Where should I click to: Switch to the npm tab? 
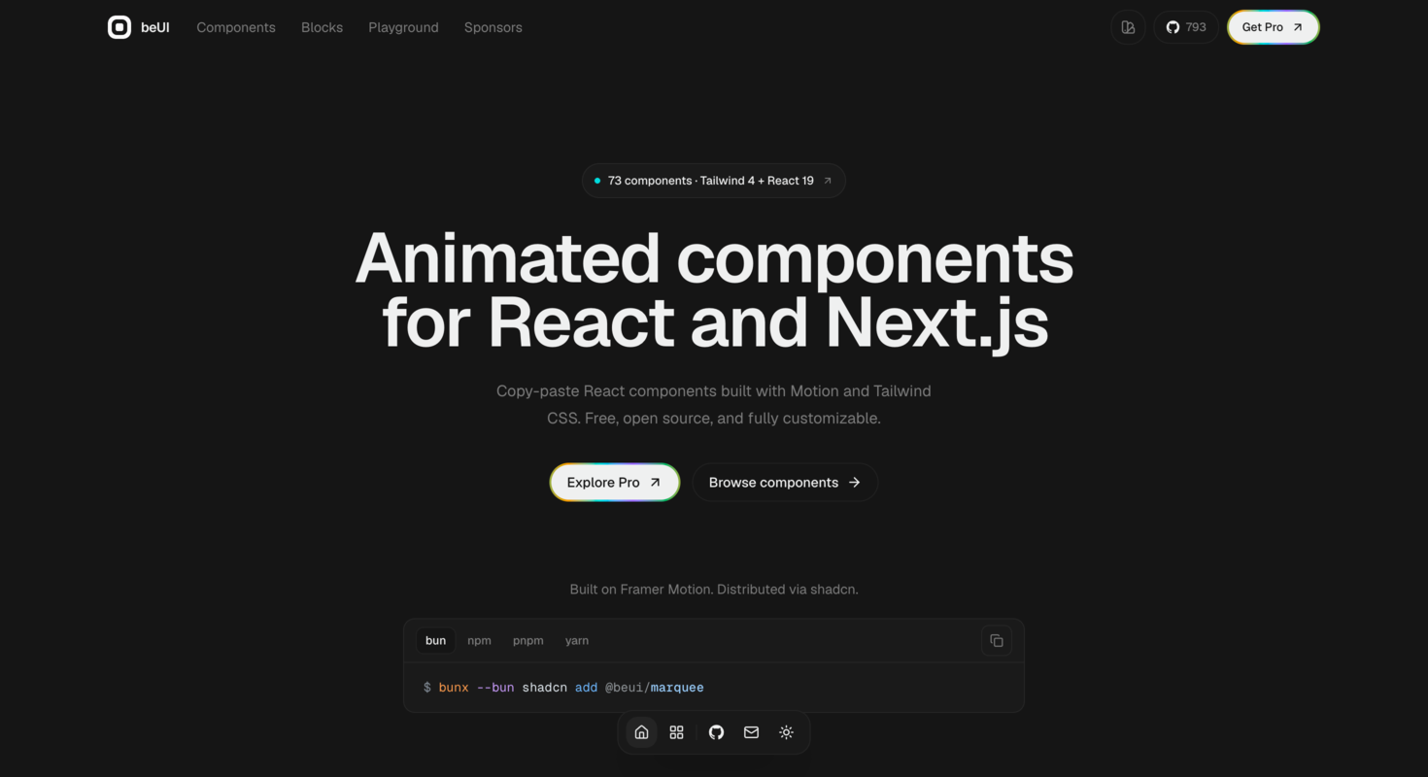click(x=479, y=641)
